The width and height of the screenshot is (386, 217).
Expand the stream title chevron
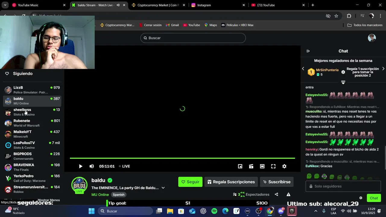[163, 188]
